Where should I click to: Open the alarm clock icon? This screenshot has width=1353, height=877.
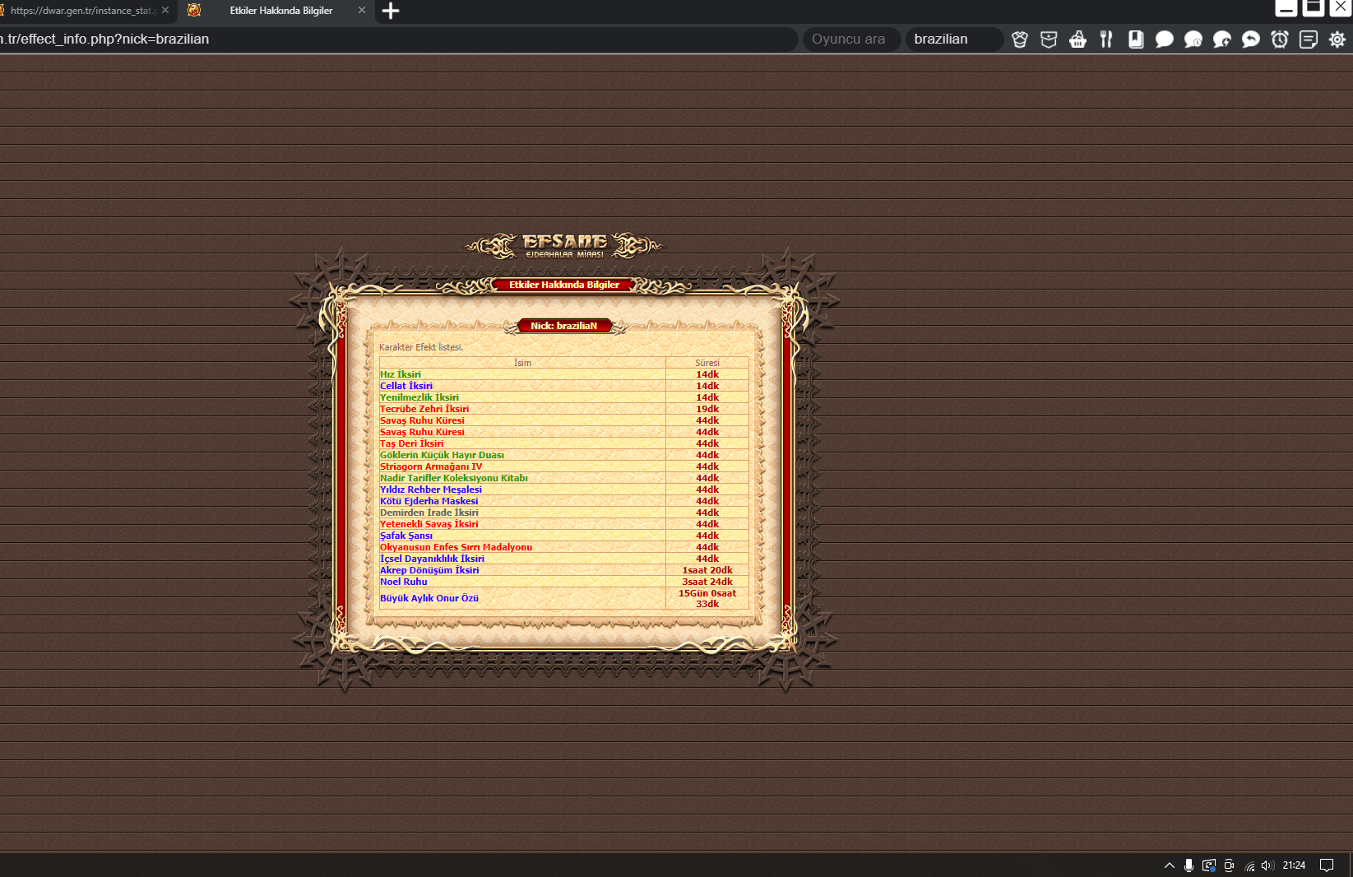click(1280, 39)
